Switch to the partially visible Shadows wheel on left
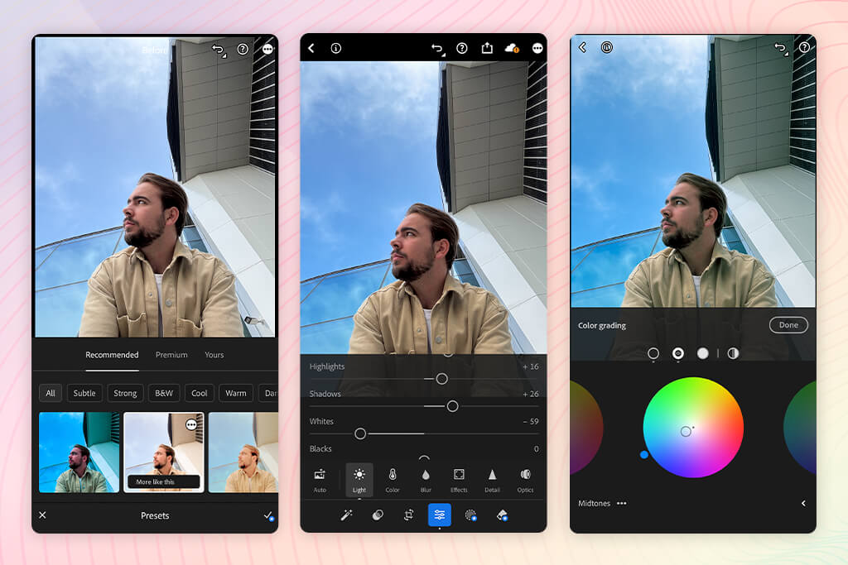 tap(585, 428)
